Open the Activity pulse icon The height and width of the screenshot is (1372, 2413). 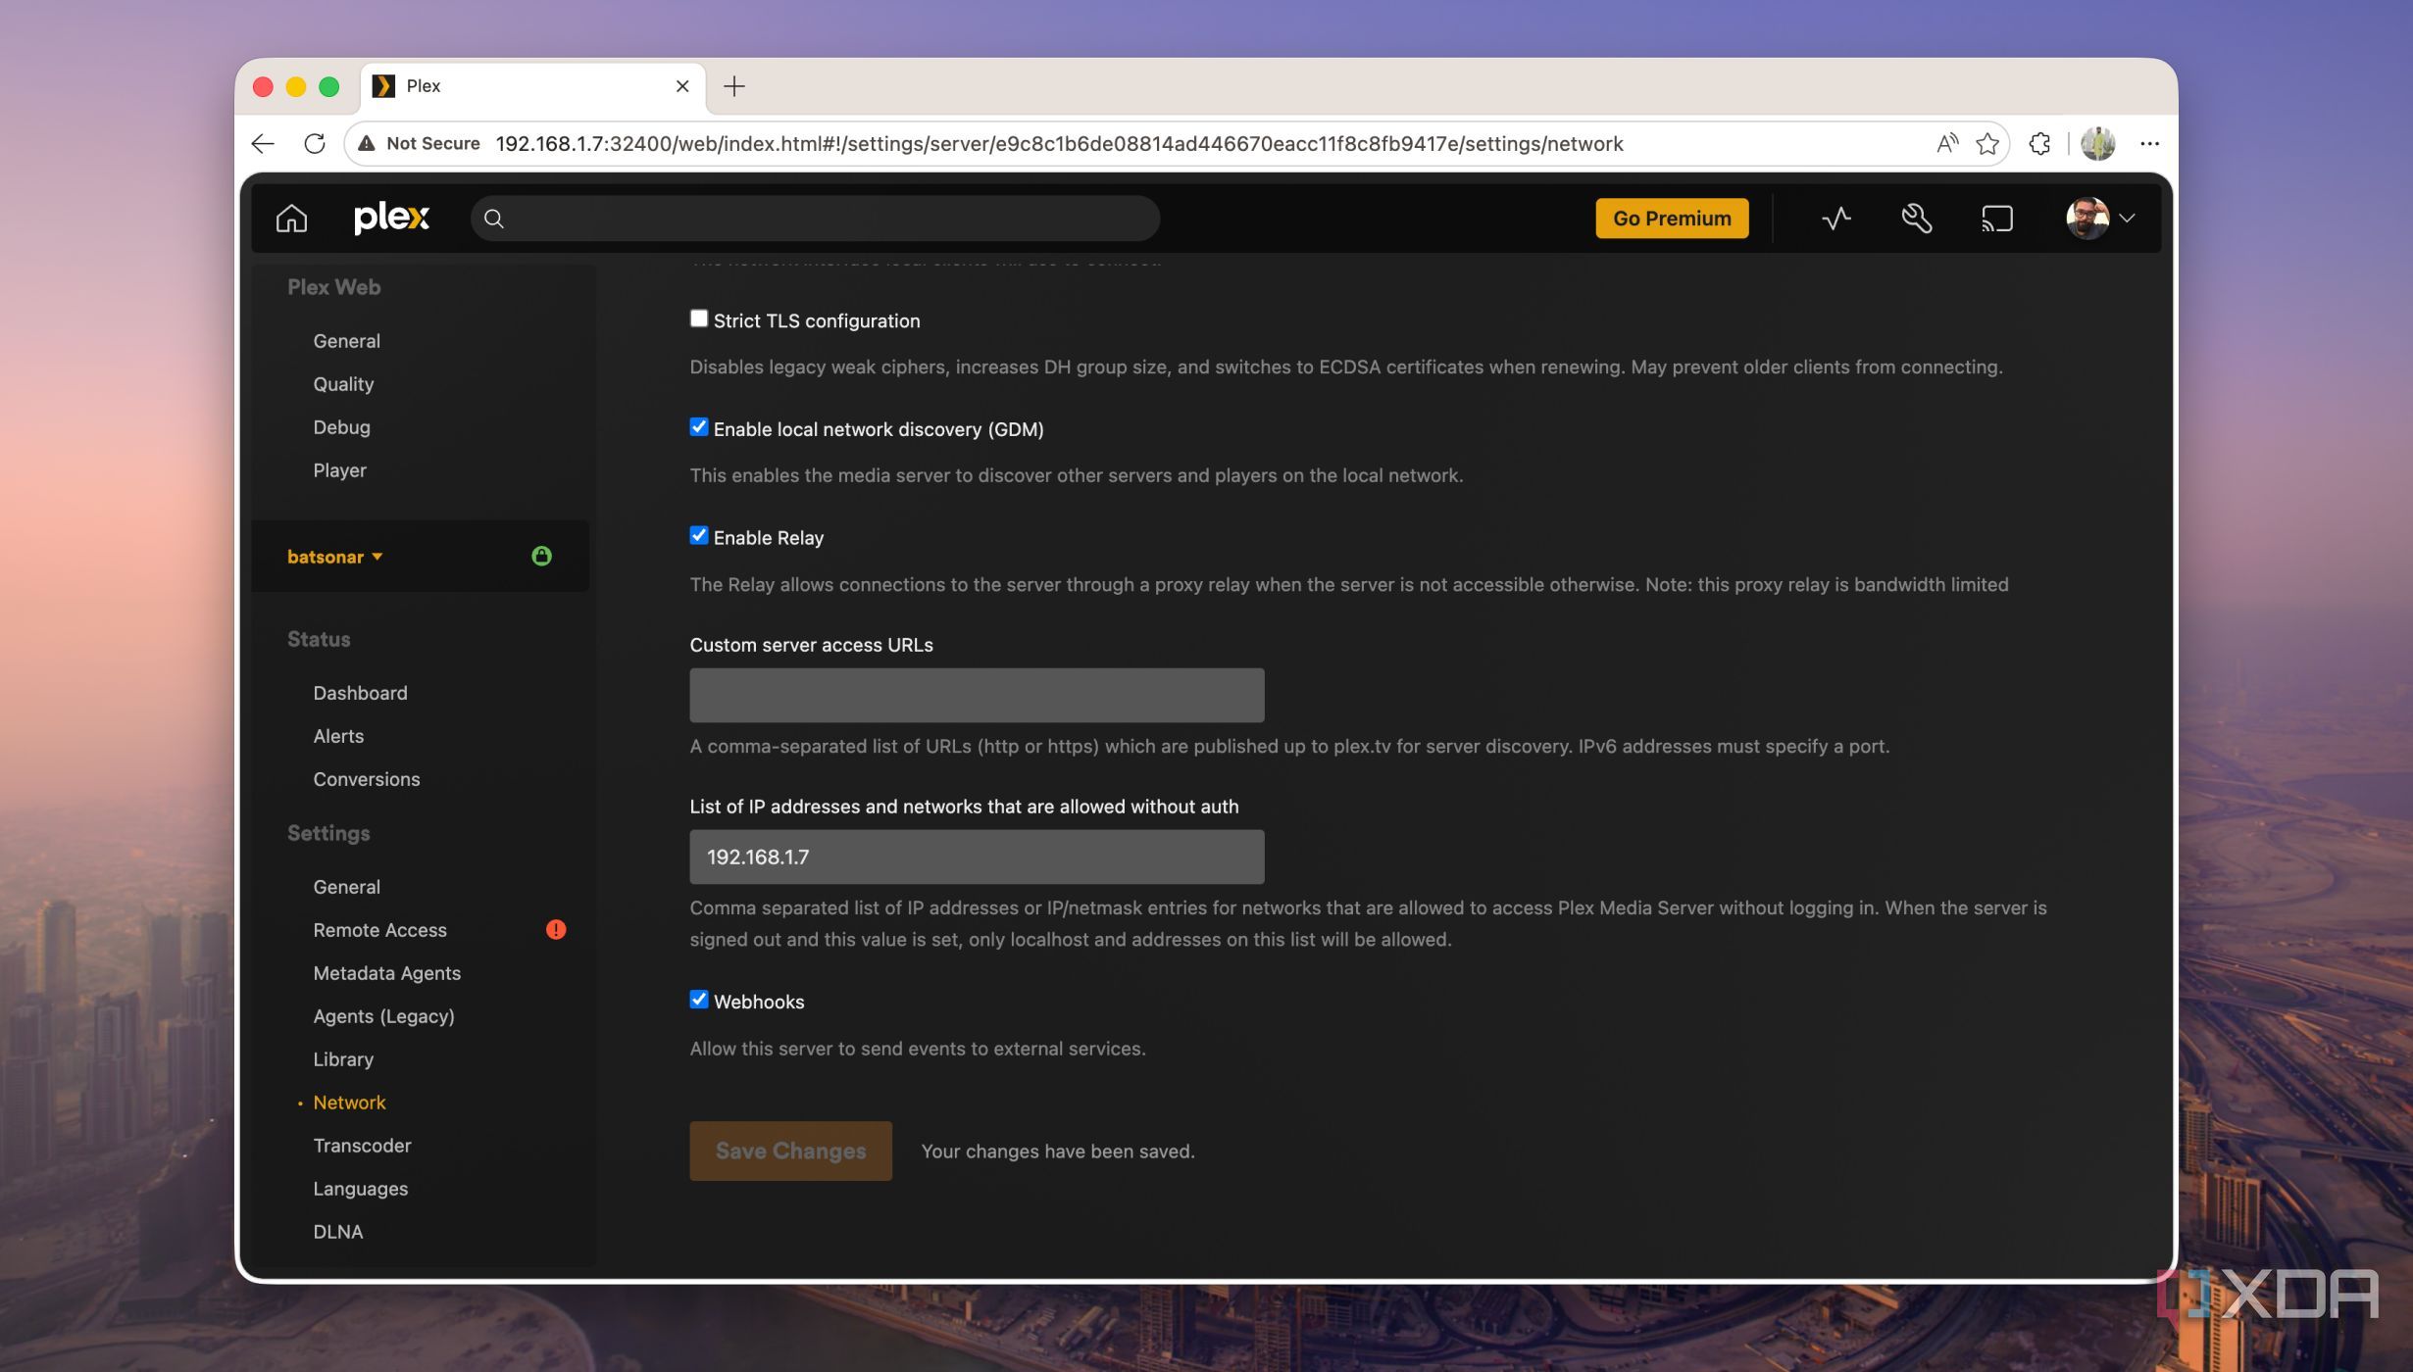click(1836, 218)
